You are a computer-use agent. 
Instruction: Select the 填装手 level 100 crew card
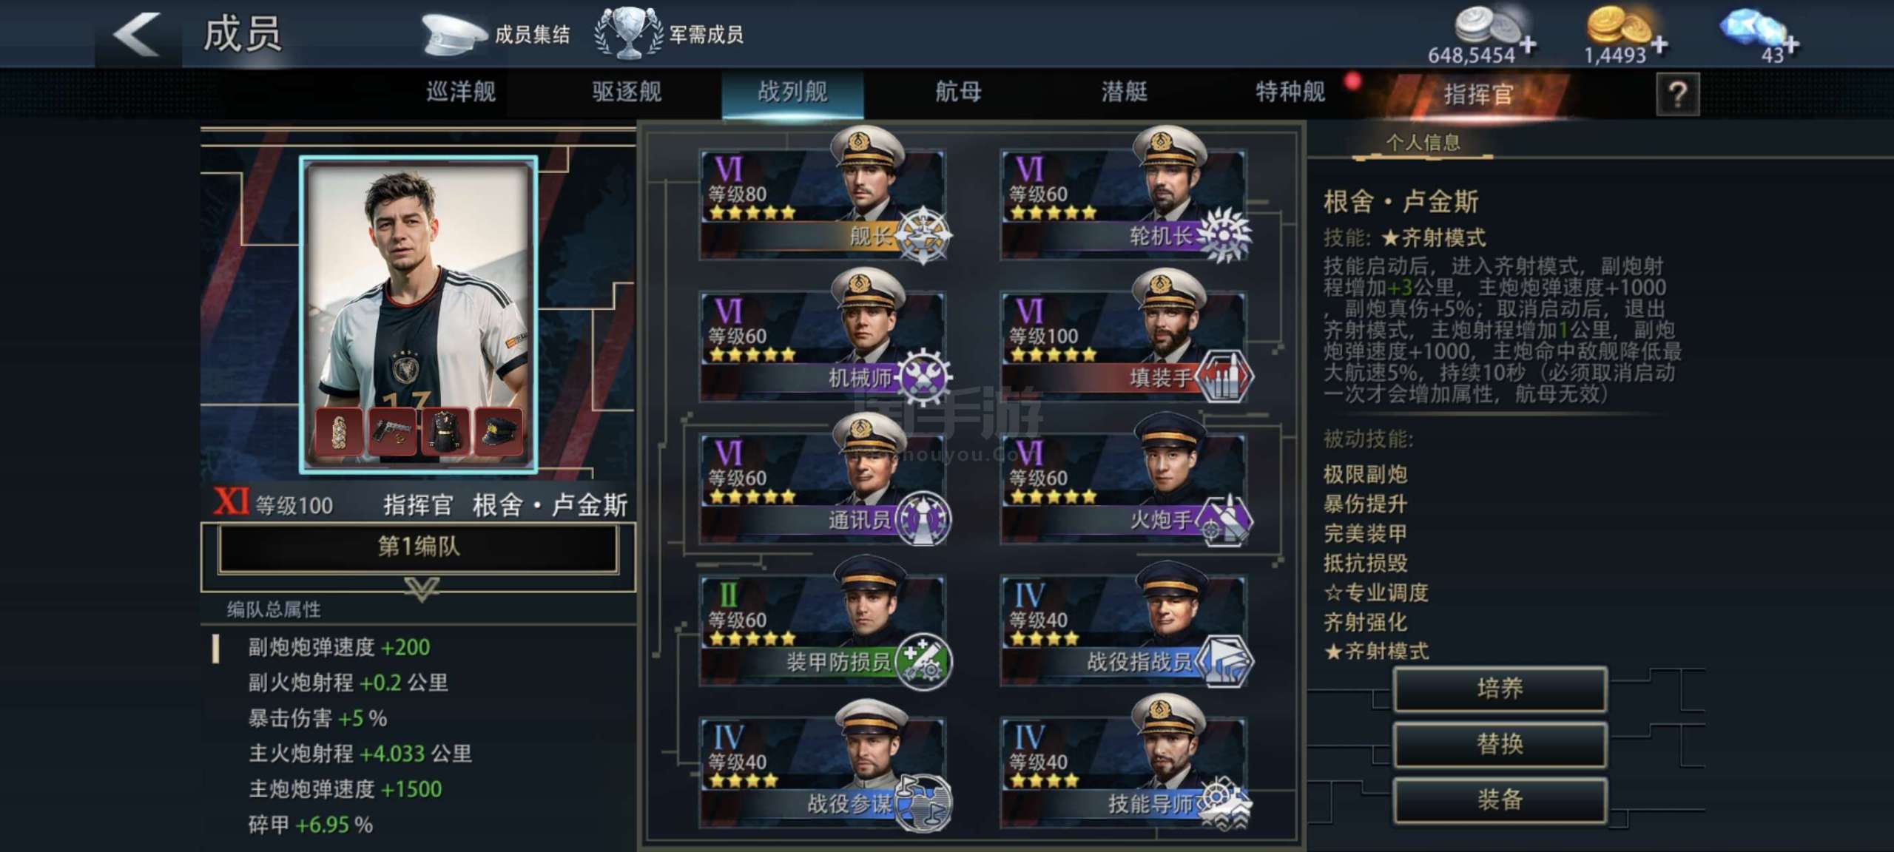(1125, 339)
